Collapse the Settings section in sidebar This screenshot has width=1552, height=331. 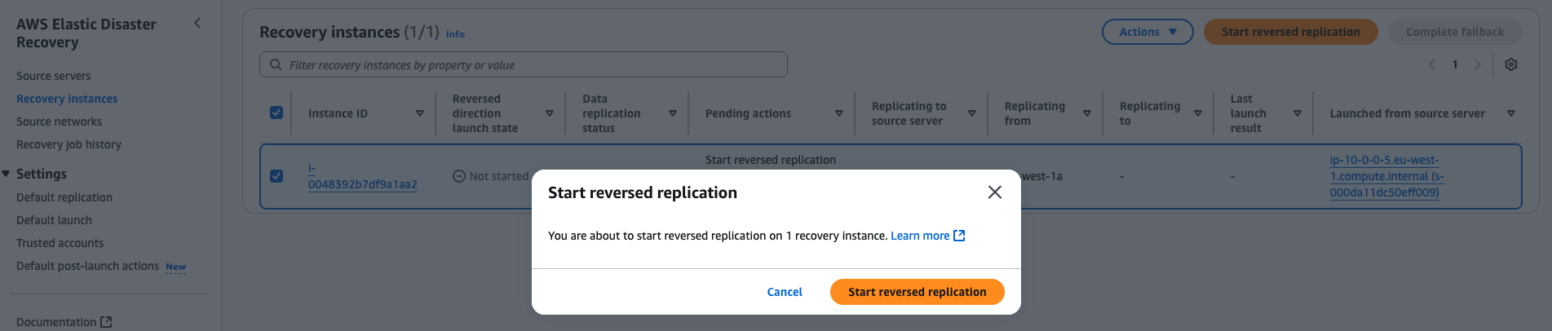click(x=7, y=174)
